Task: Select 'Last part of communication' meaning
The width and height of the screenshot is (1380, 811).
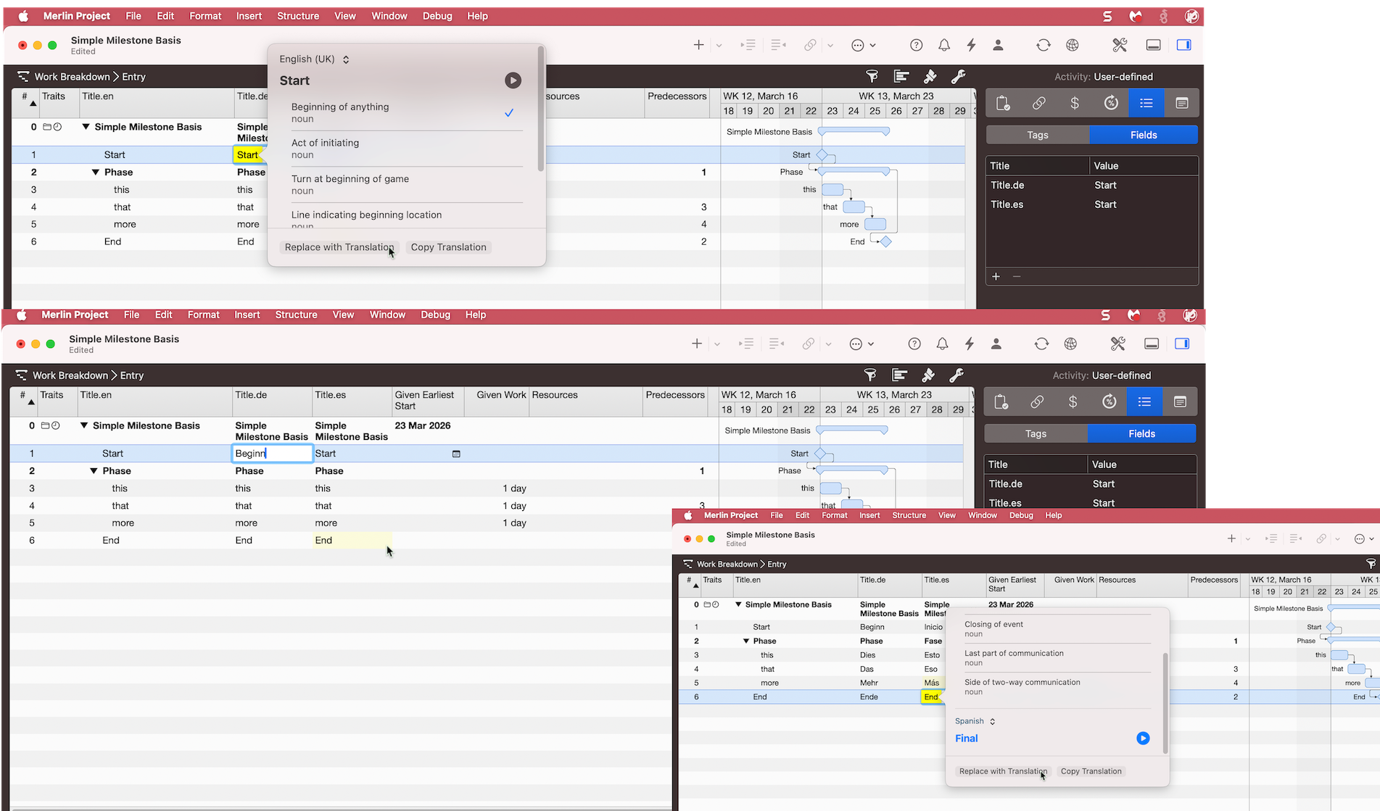Action: [1057, 657]
